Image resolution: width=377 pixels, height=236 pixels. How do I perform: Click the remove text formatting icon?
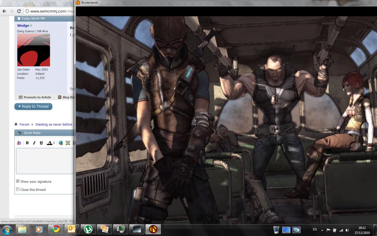point(19,143)
